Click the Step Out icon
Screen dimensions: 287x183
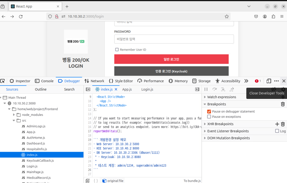pos(232,89)
